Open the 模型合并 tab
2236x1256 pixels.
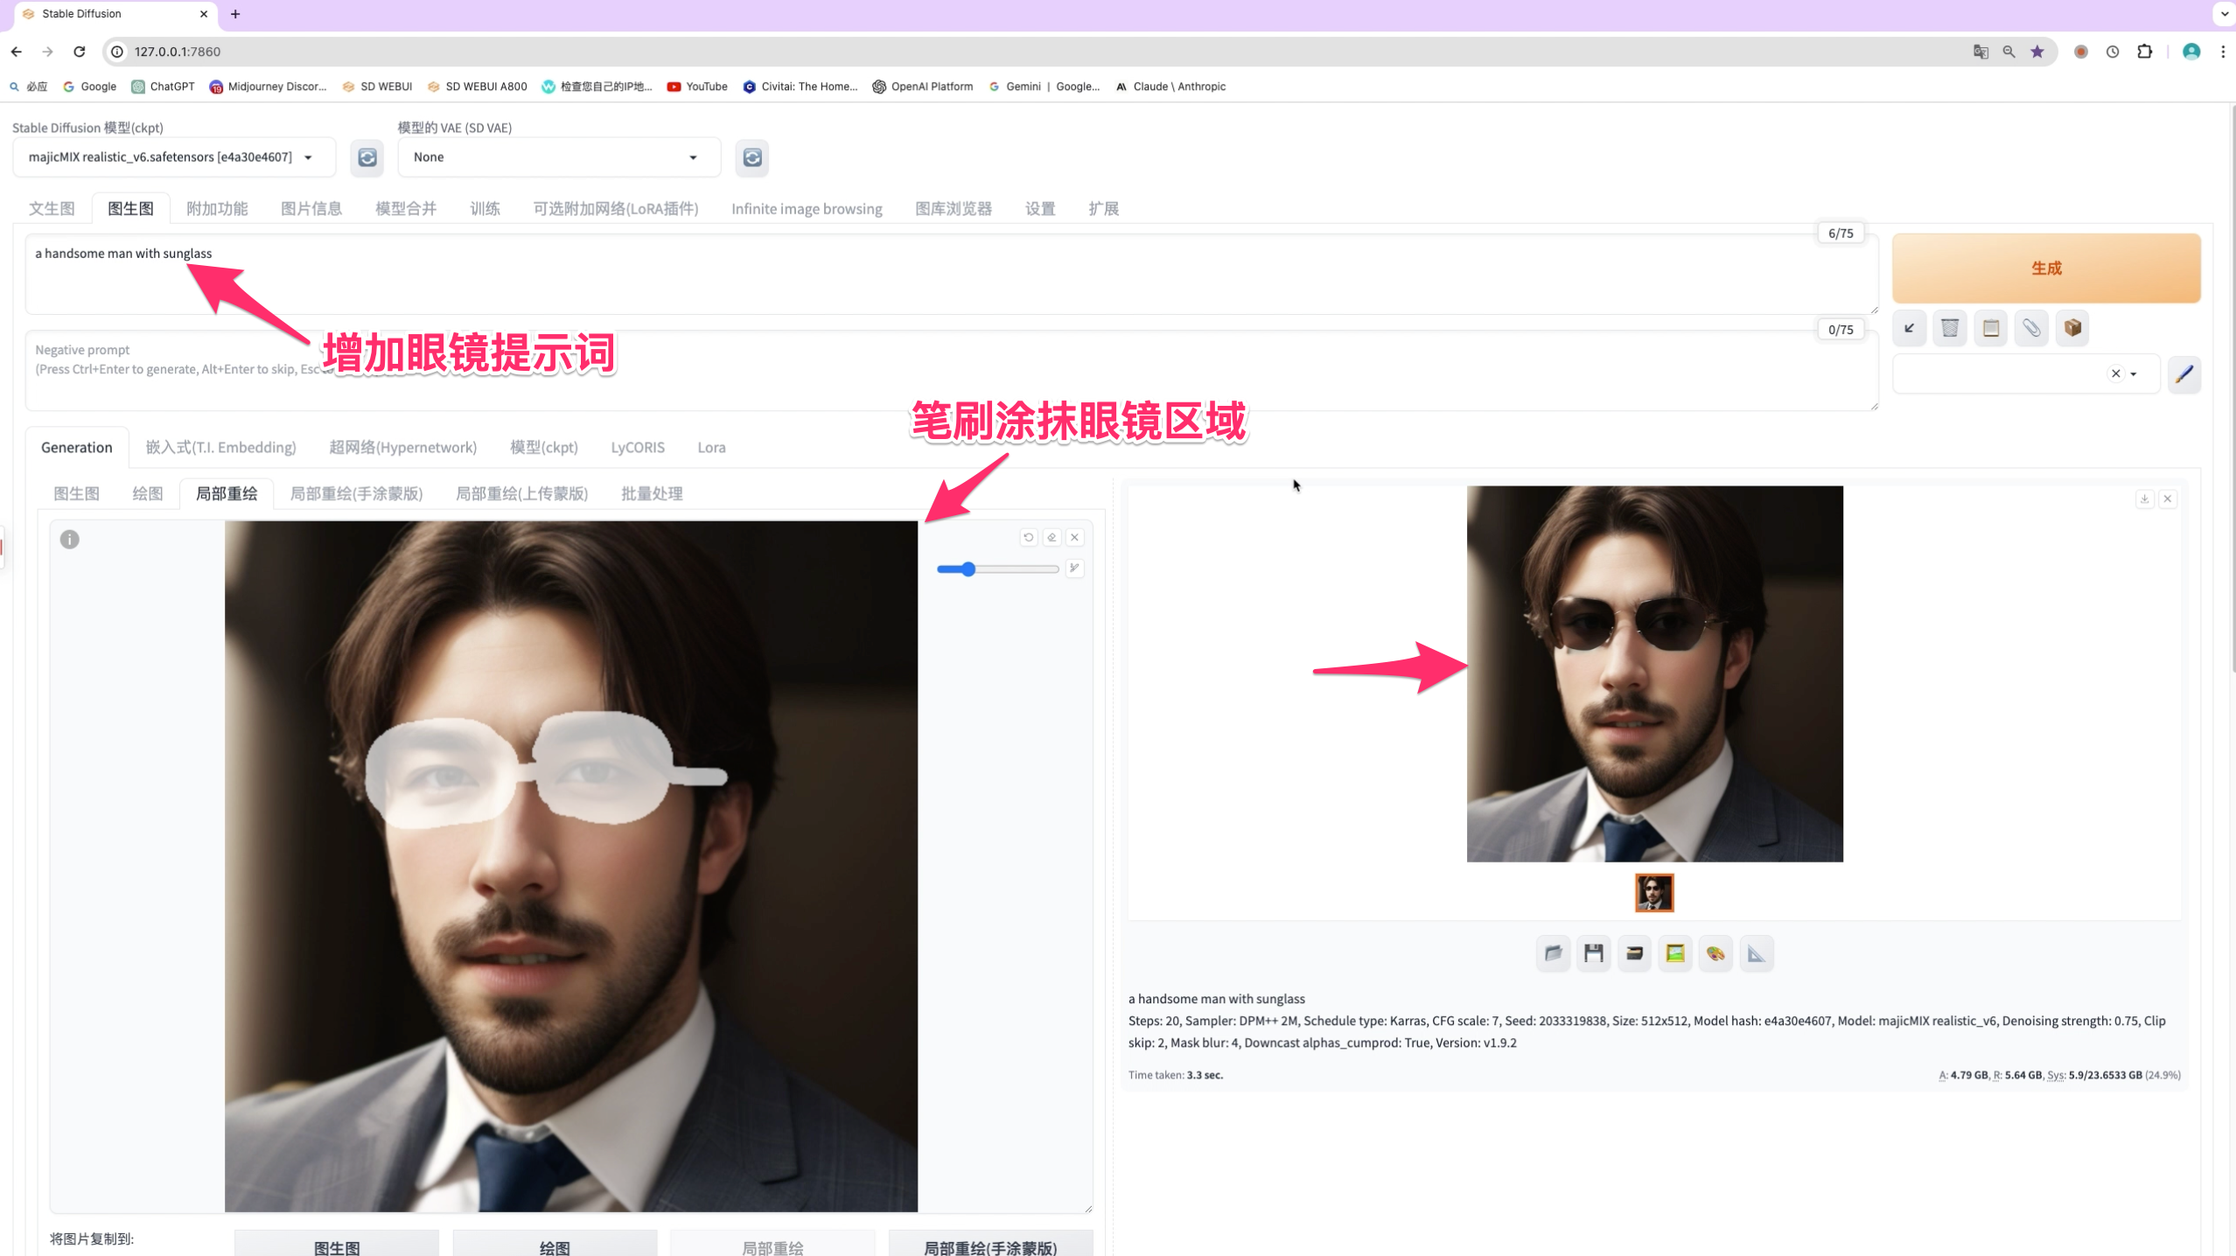click(x=406, y=208)
